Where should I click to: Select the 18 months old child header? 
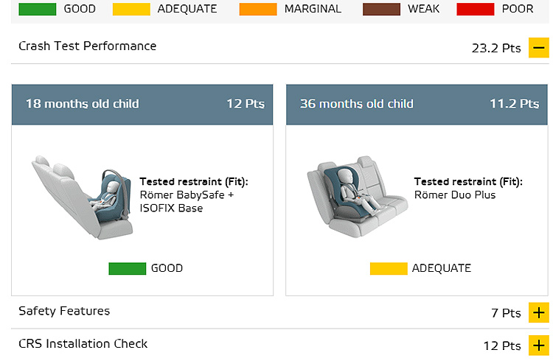click(x=142, y=105)
